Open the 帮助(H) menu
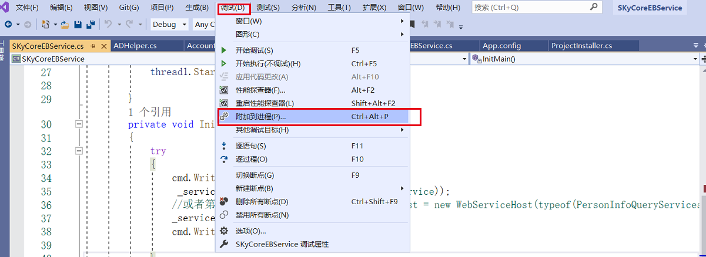 pyautogui.click(x=447, y=8)
